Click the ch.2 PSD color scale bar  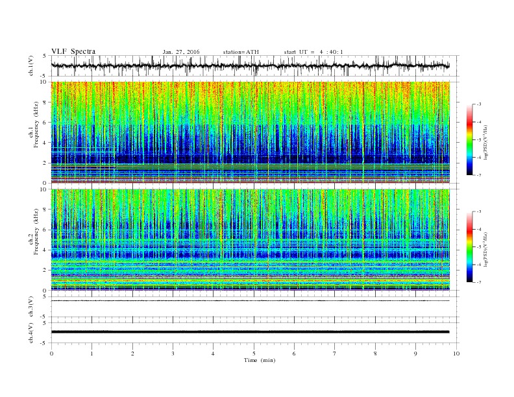point(469,247)
